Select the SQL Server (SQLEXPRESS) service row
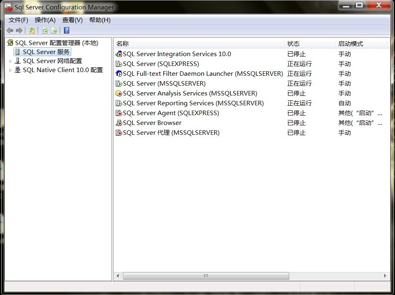395x295 pixels. [161, 64]
